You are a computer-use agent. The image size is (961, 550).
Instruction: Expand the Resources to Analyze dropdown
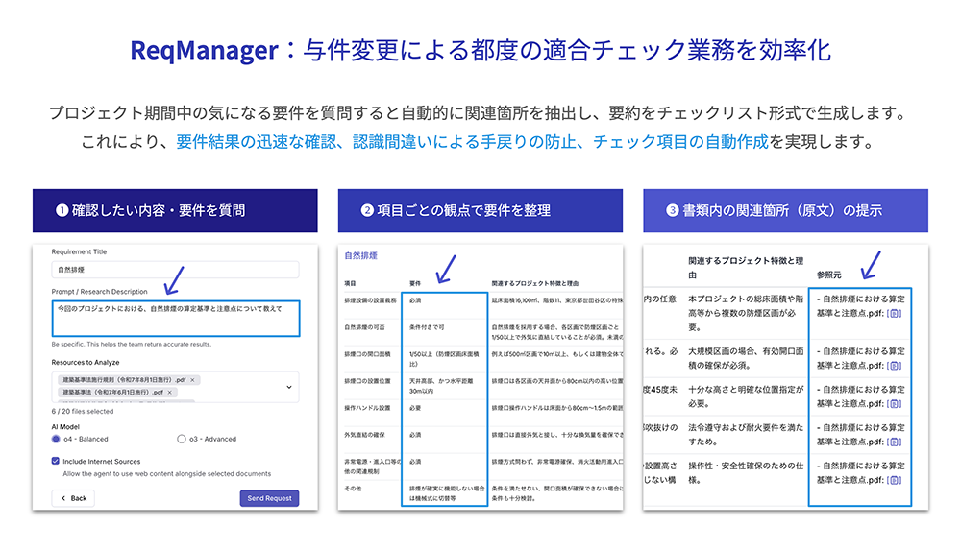pos(289,387)
